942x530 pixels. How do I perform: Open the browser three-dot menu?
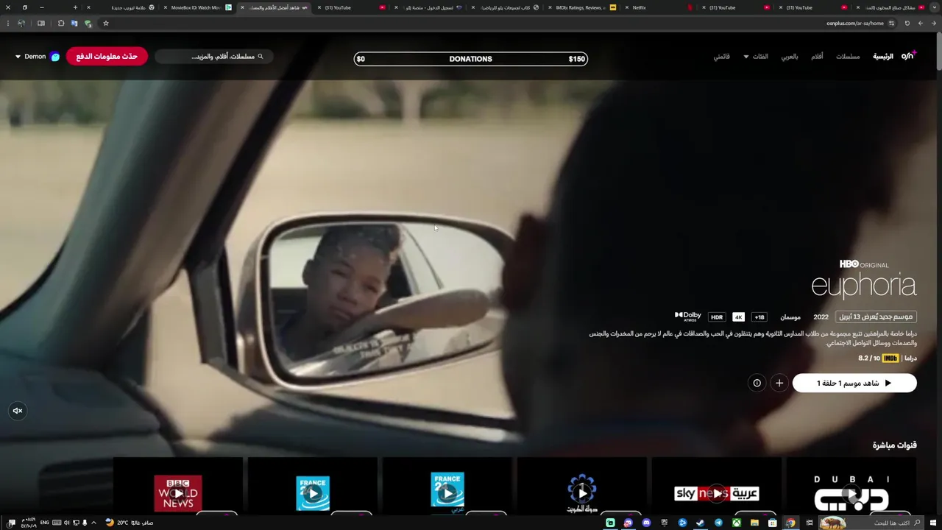[x=7, y=23]
